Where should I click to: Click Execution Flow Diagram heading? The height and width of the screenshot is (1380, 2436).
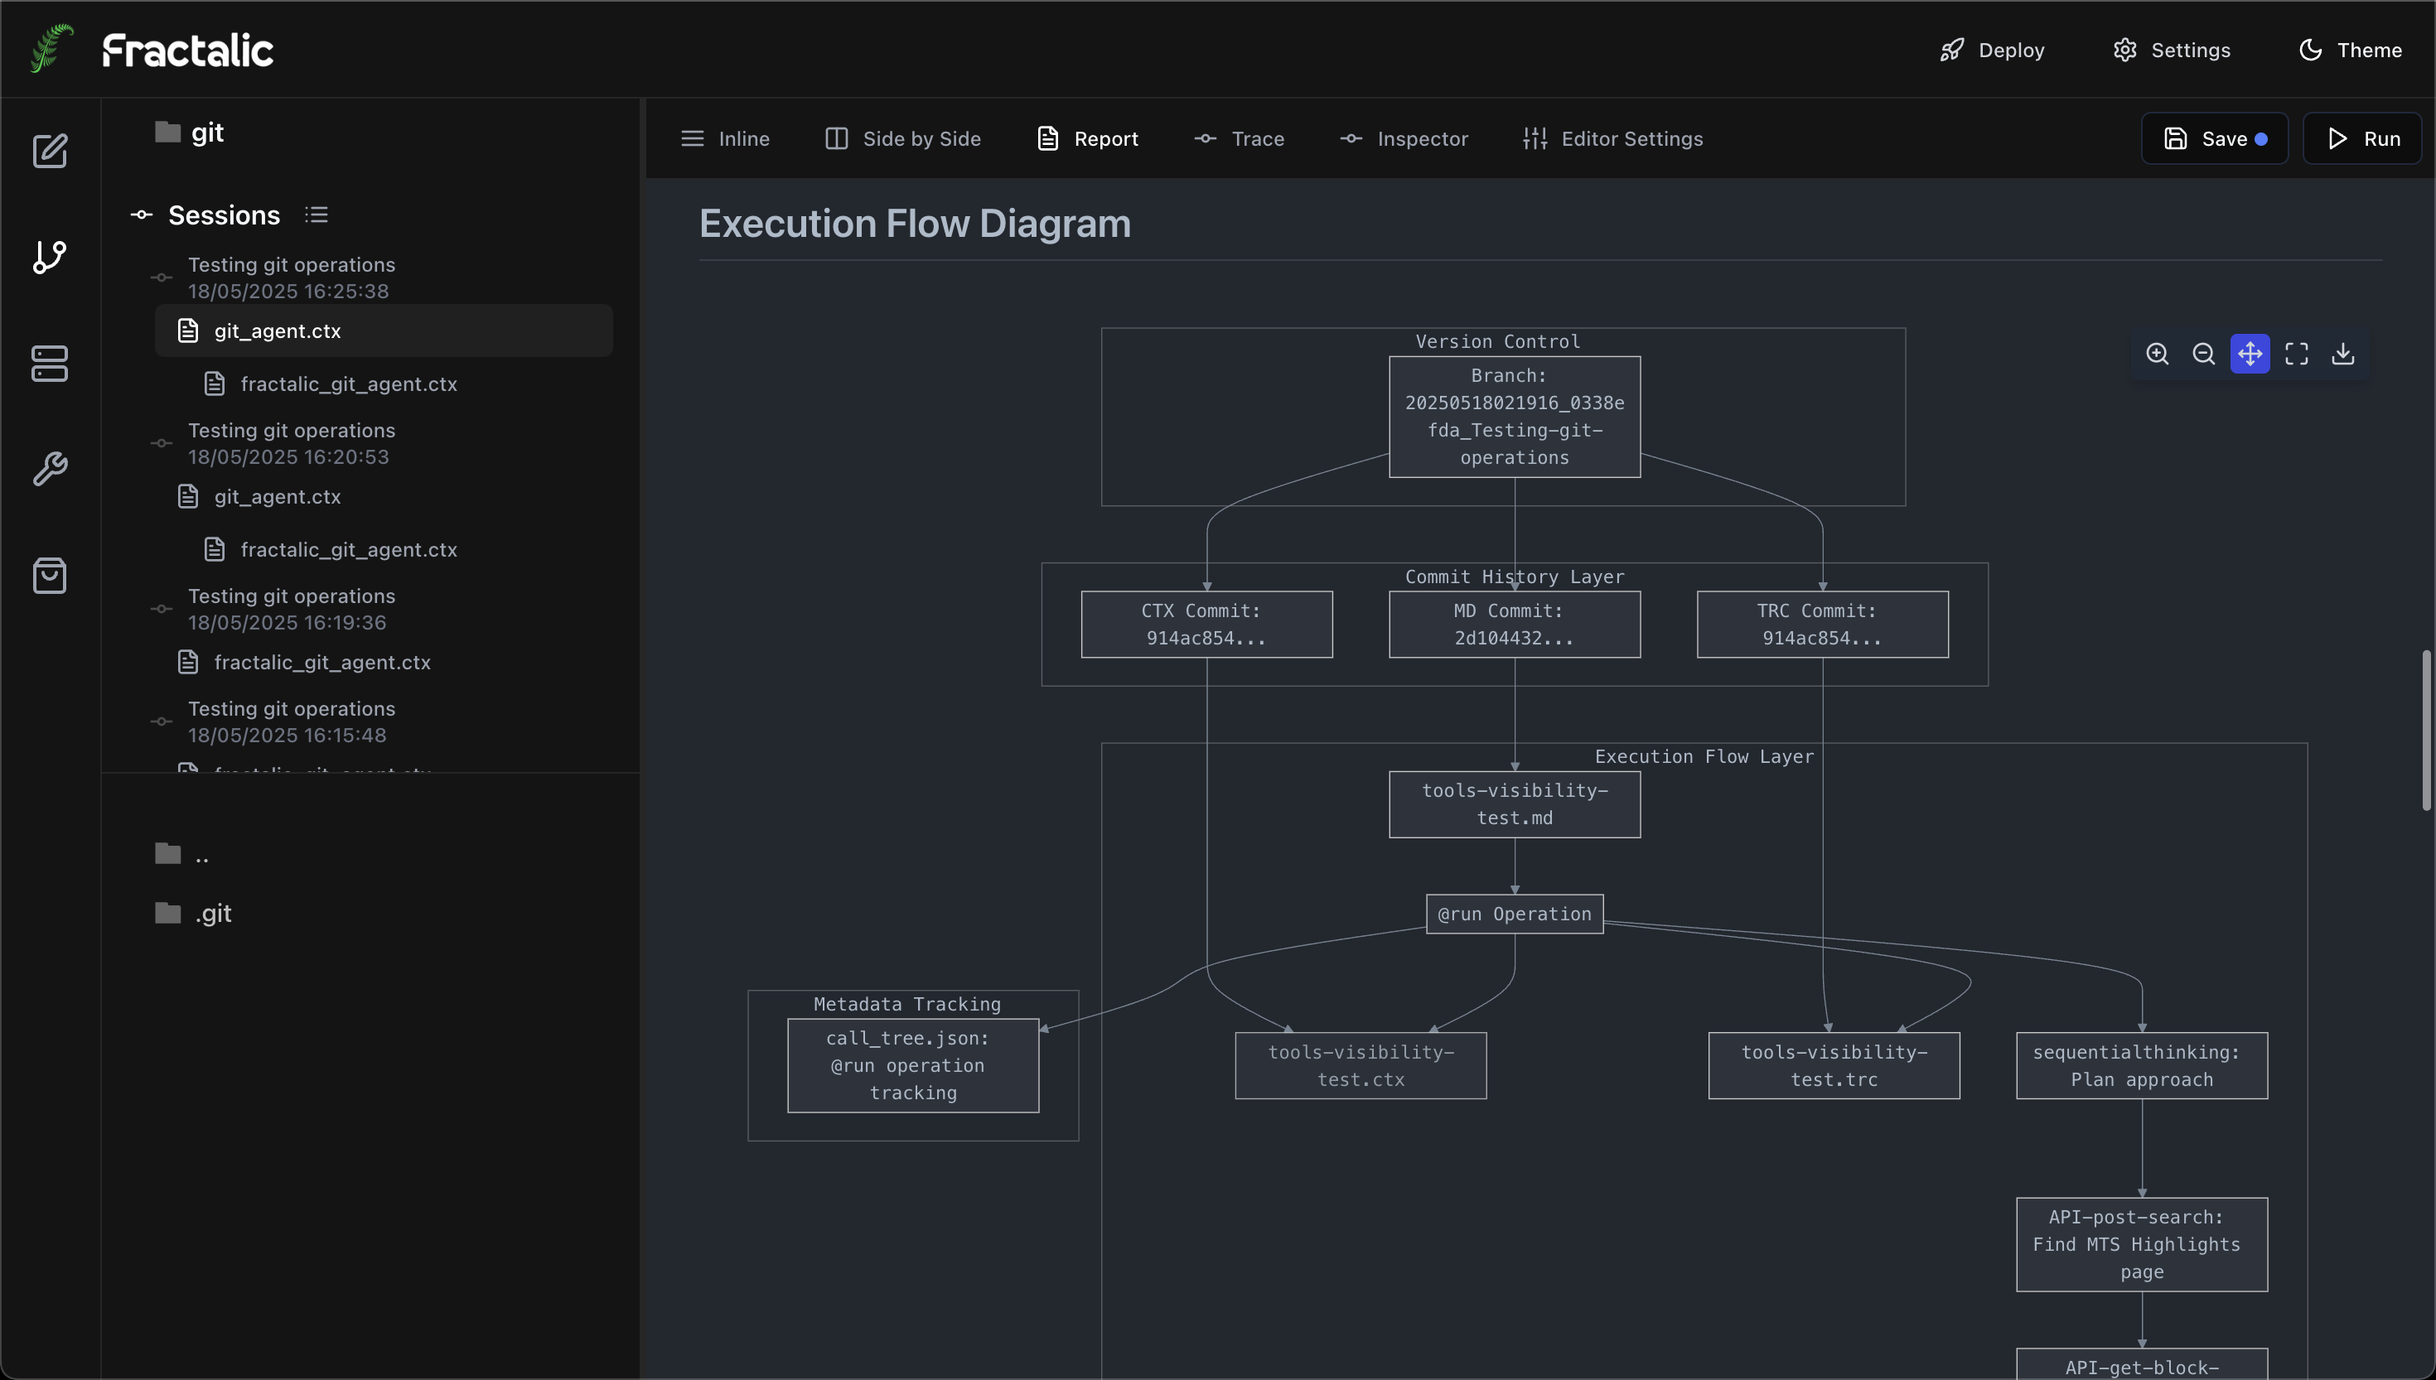(915, 224)
